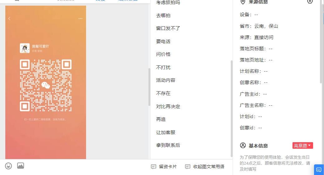
Task: Click the three-dot menu in QR image
Action: coord(80,19)
